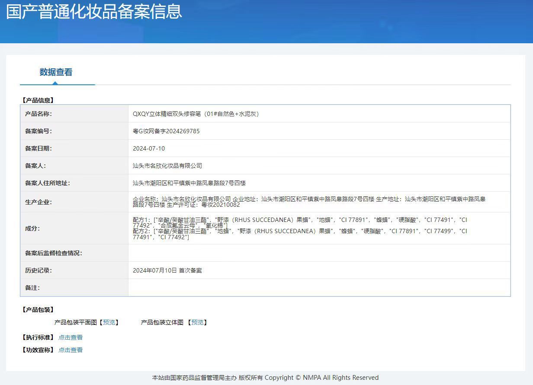Image resolution: width=533 pixels, height=385 pixels.
Task: Click the 成分 label cell
Action: tap(74, 228)
